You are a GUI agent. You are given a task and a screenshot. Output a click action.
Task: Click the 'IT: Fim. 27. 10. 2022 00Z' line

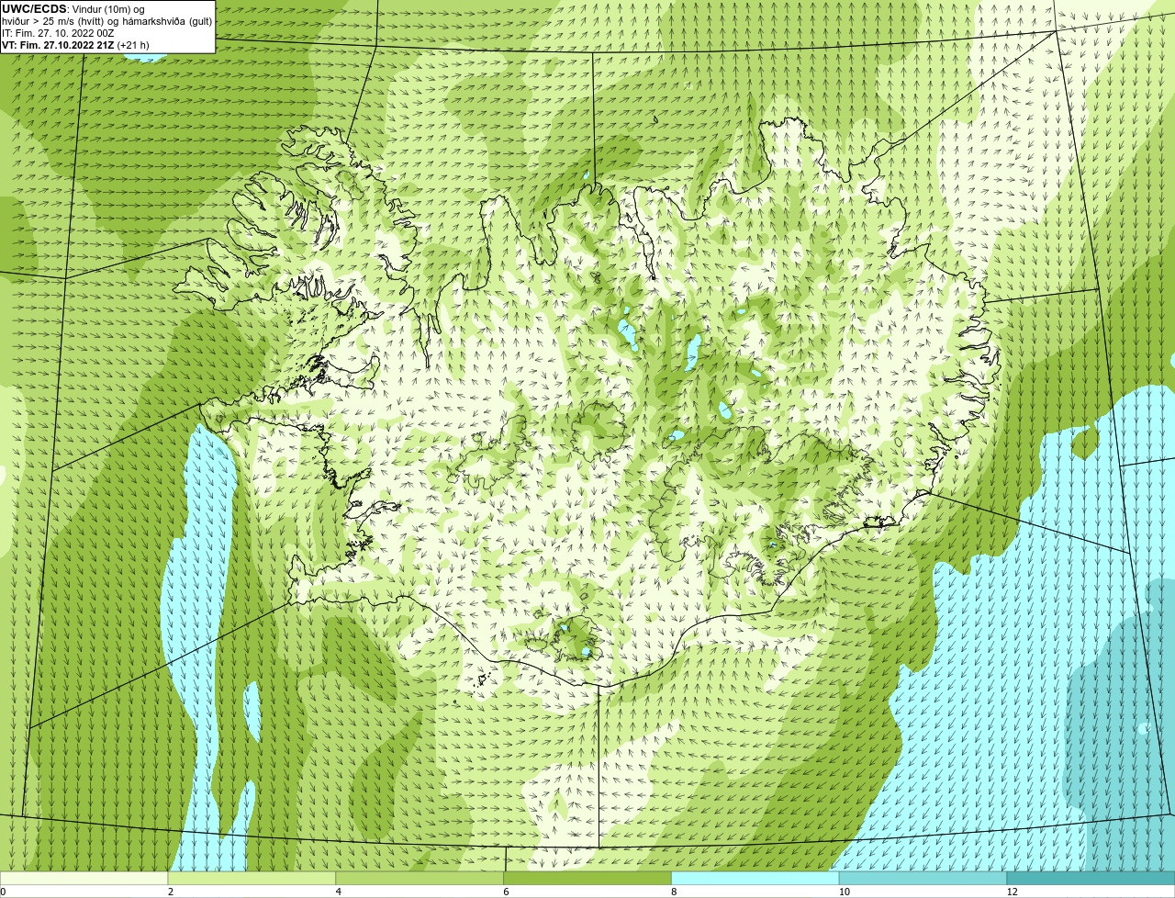tap(59, 33)
